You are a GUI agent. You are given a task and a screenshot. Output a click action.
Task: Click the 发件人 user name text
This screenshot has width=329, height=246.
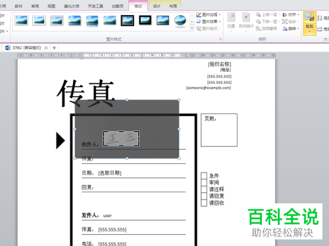coord(107,216)
